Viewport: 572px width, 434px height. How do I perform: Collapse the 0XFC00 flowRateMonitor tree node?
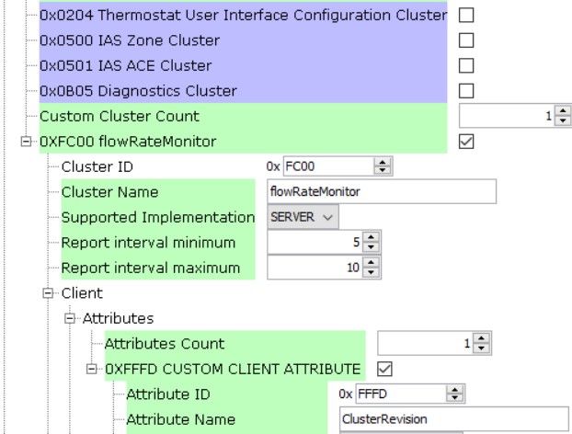26,142
